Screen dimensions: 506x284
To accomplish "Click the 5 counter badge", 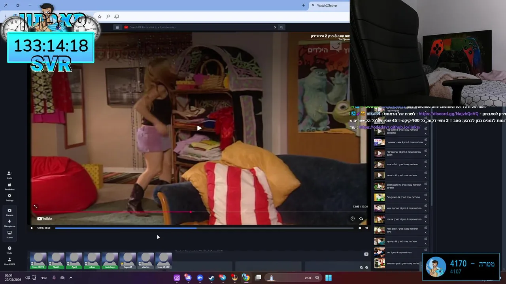I will (366, 254).
